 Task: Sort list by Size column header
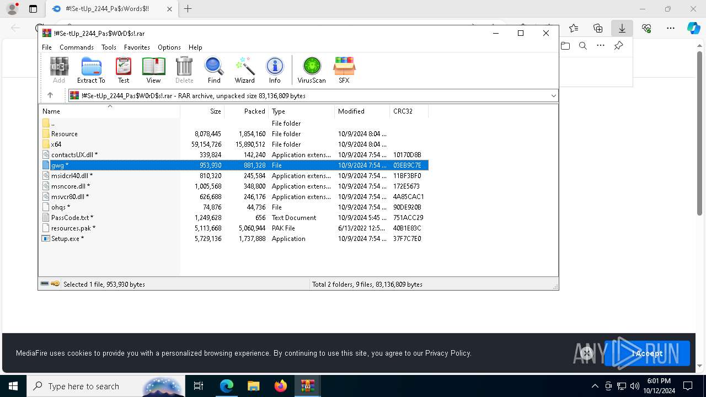click(202, 111)
